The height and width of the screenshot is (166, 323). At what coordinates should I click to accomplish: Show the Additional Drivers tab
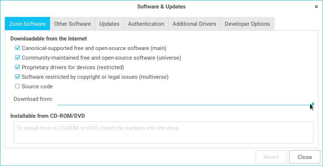194,24
